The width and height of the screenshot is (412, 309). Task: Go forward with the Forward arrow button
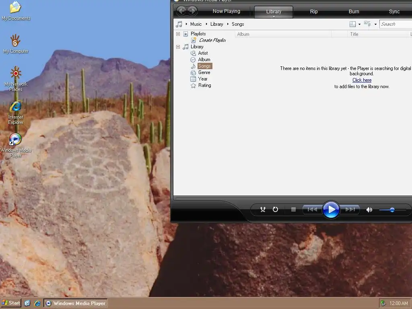click(x=192, y=11)
